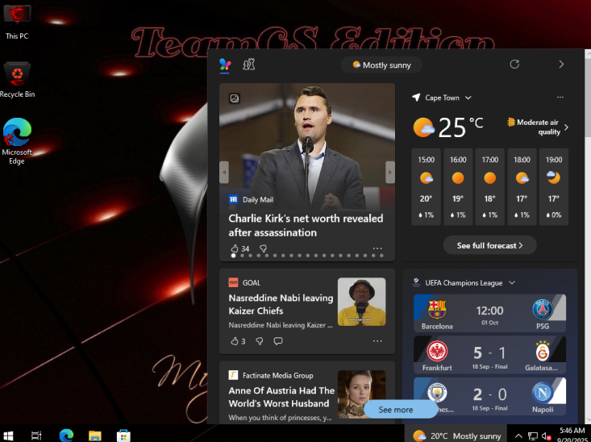Click the See more button

click(x=400, y=410)
